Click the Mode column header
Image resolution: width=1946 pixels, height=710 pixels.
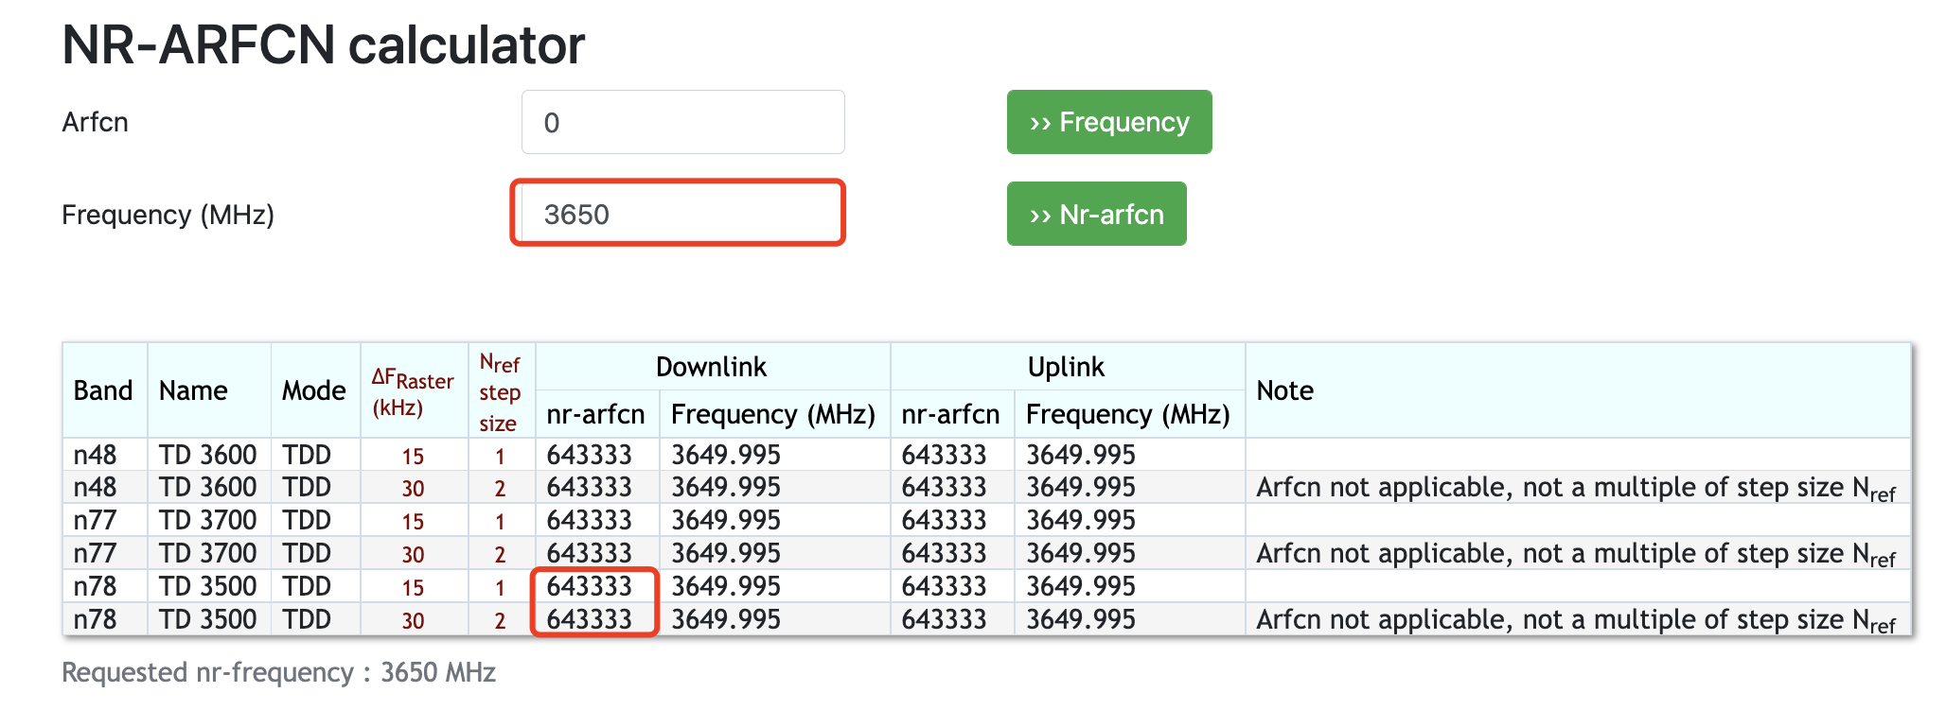[313, 390]
